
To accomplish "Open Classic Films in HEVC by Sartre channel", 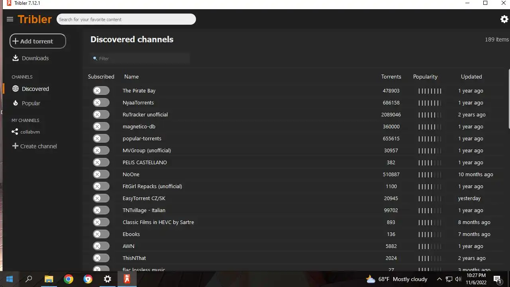I will (158, 222).
